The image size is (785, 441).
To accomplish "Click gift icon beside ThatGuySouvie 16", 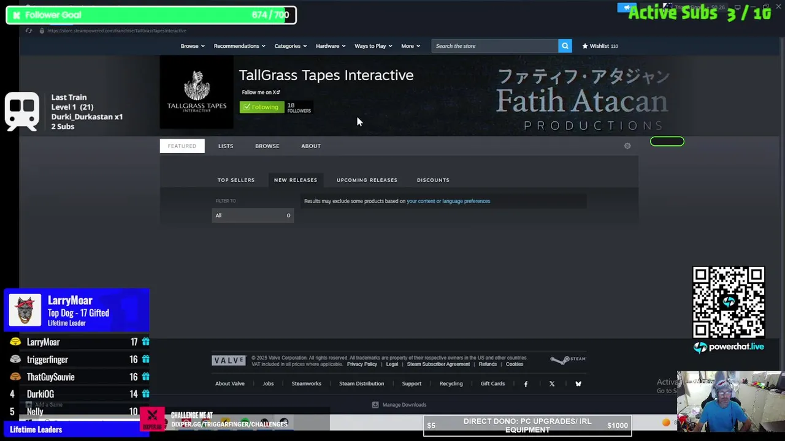I will pyautogui.click(x=145, y=377).
